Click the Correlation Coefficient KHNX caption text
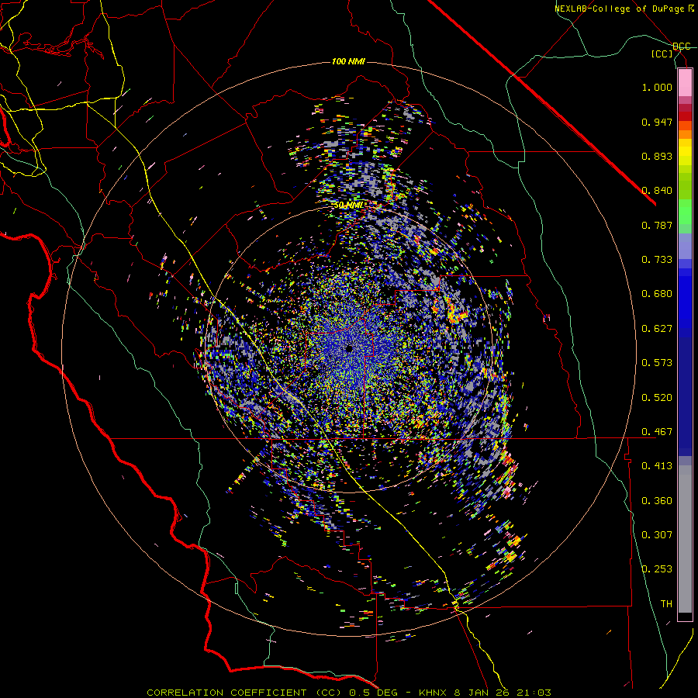 coord(349,693)
